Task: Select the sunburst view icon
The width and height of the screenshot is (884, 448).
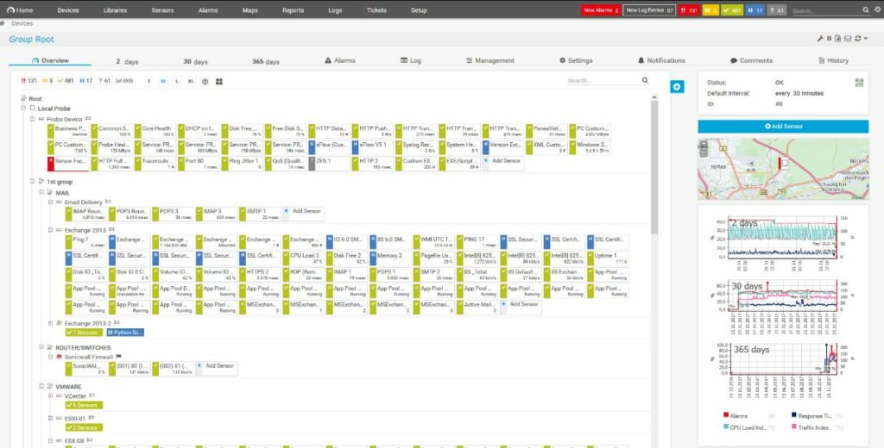Action: coord(205,82)
